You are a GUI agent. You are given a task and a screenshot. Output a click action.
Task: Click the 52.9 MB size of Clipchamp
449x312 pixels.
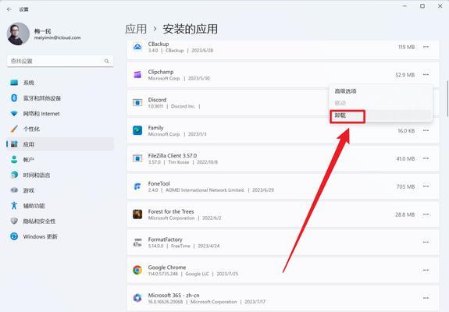[x=405, y=75]
